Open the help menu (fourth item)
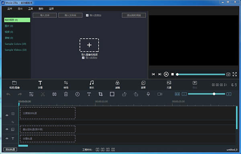The image size is (241, 154). point(41,8)
